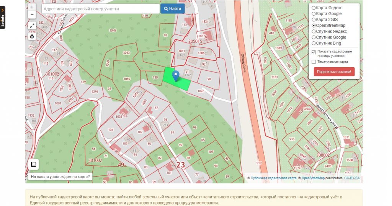The width and height of the screenshot is (392, 206).
Task: Enable the Тематическая карта checkbox
Action: pyautogui.click(x=314, y=62)
